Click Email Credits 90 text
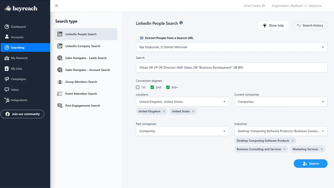334x188 pixels. point(254,6)
